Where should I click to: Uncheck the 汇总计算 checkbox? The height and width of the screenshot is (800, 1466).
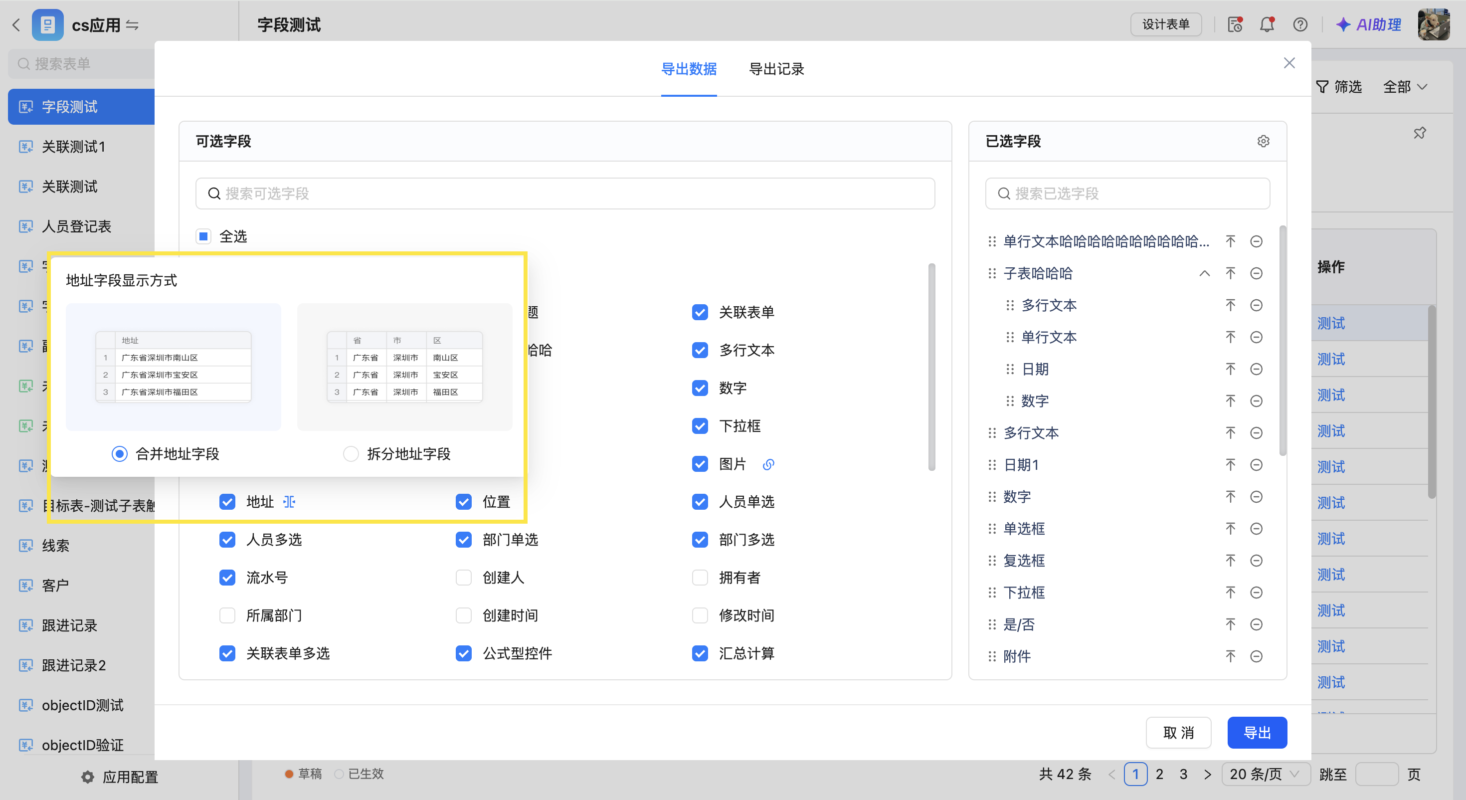[700, 653]
